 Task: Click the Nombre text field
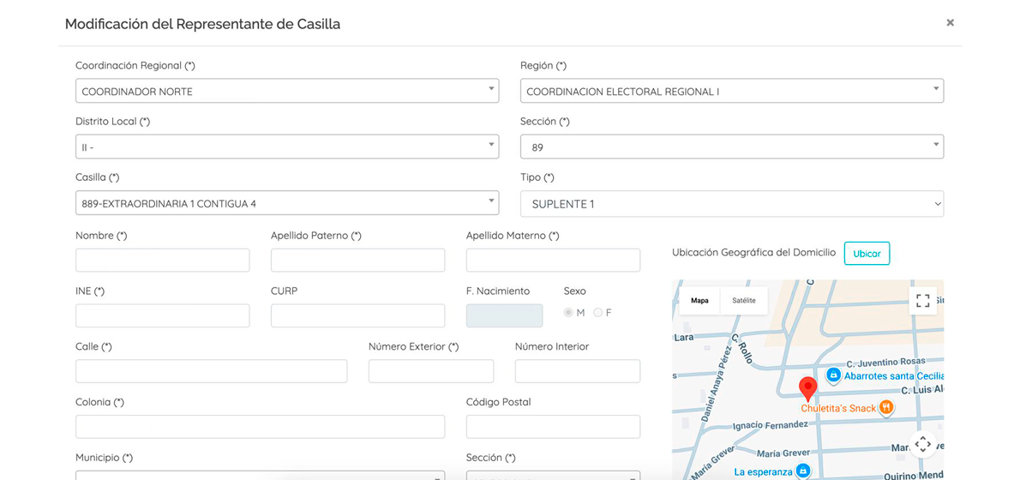pyautogui.click(x=162, y=261)
